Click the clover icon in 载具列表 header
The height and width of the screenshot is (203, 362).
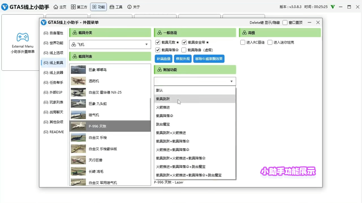(75, 56)
